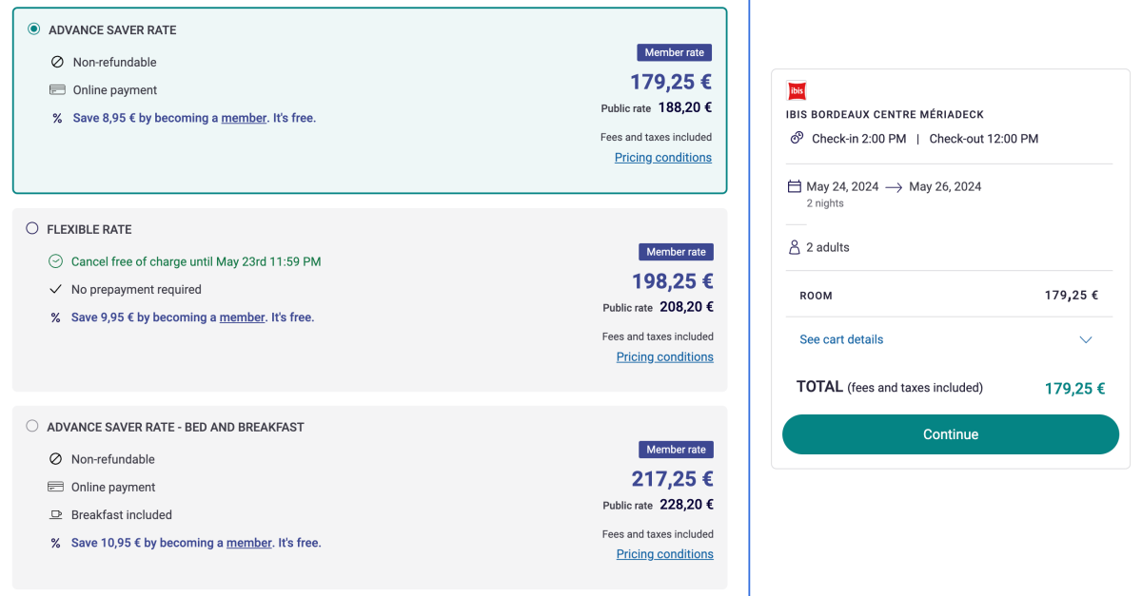The image size is (1142, 596).
Task: Open Pricing conditions under Flexible Rate
Action: point(664,357)
